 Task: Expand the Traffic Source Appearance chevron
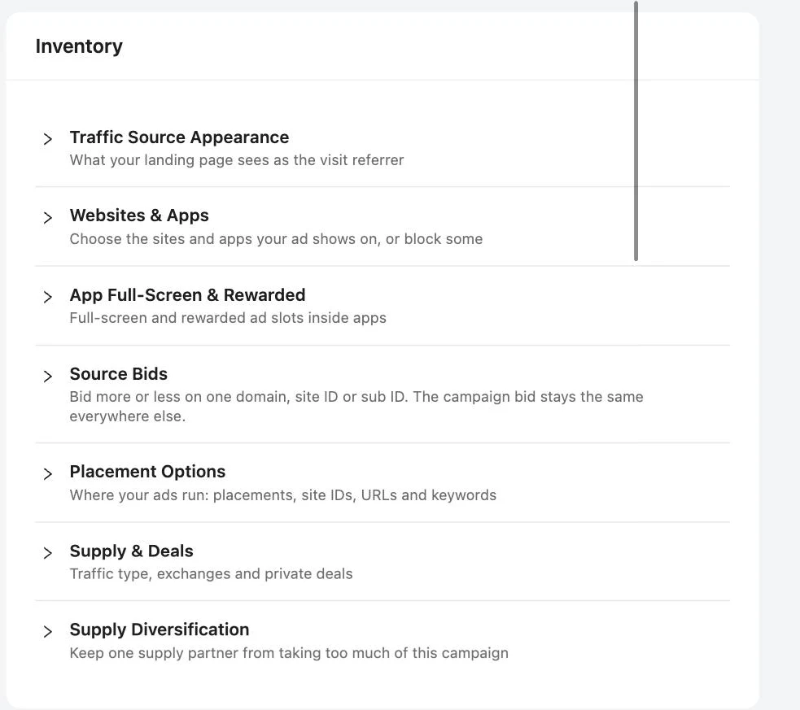[47, 138]
